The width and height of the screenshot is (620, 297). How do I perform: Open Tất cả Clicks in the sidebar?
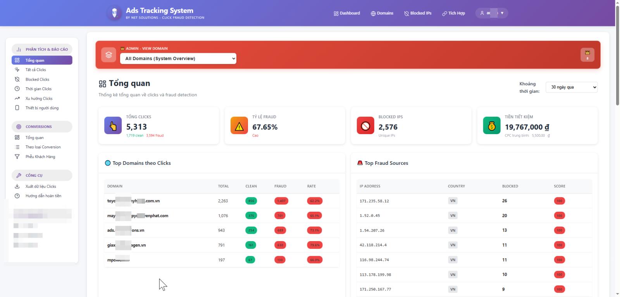click(x=36, y=70)
